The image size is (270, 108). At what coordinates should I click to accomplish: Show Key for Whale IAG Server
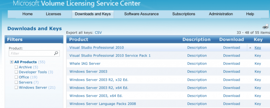258,63
